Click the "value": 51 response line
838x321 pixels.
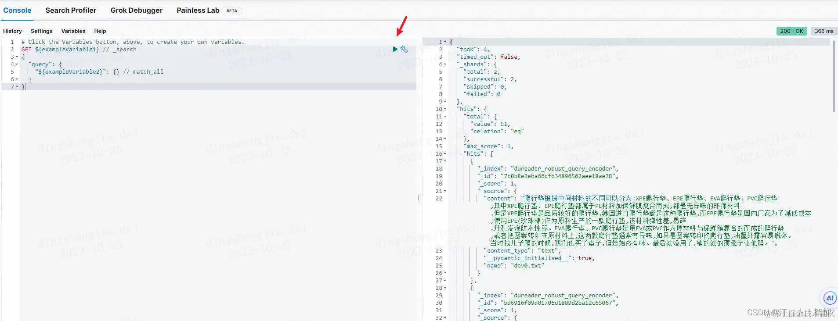[x=490, y=124]
